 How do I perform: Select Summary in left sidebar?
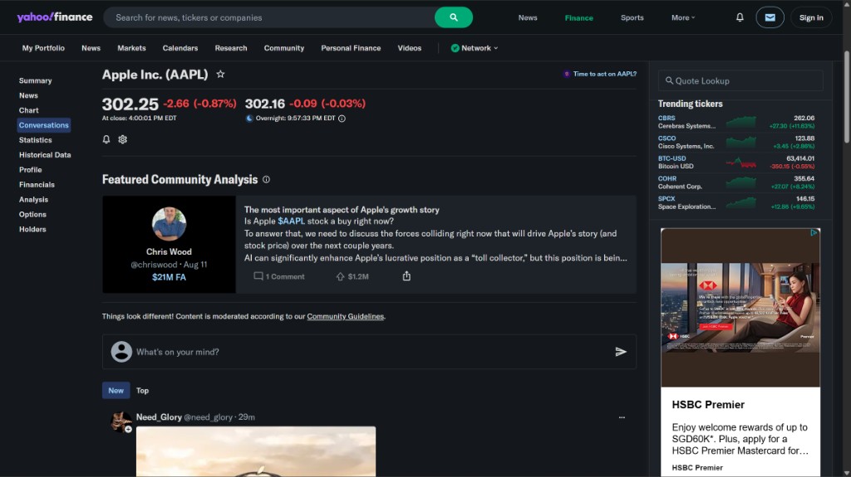click(35, 80)
